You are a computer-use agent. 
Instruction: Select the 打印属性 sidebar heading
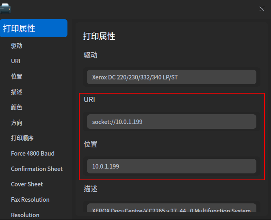click(x=34, y=28)
